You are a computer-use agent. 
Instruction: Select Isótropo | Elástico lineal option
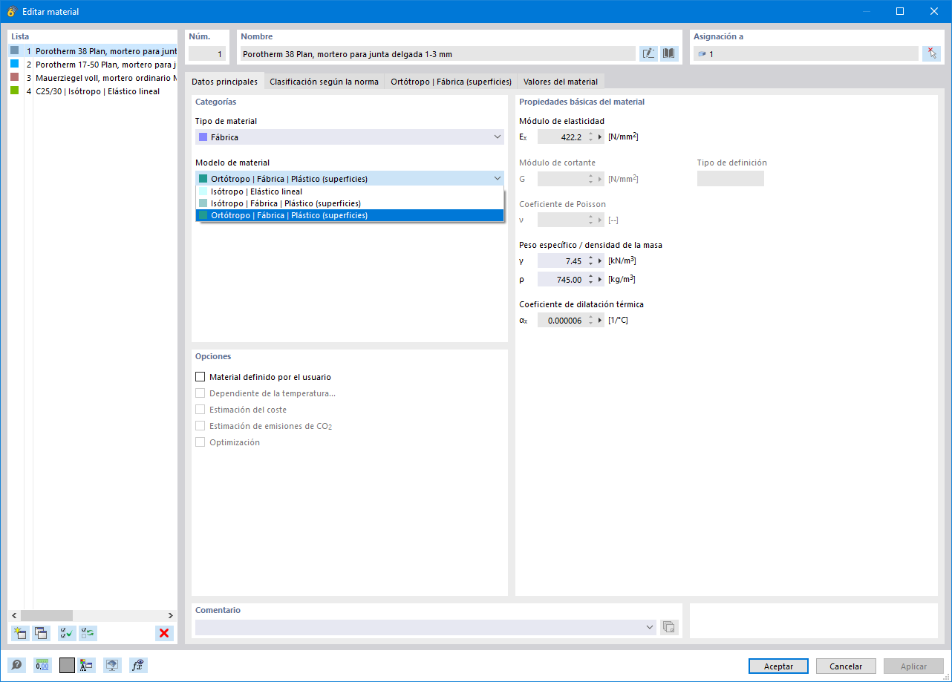point(350,191)
